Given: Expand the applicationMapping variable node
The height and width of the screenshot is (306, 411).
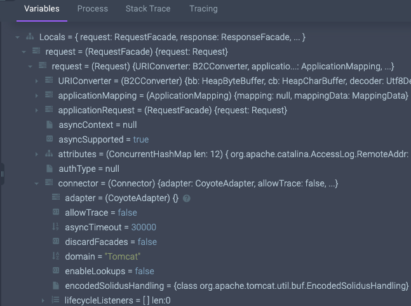Looking at the screenshot, I should pyautogui.click(x=37, y=96).
